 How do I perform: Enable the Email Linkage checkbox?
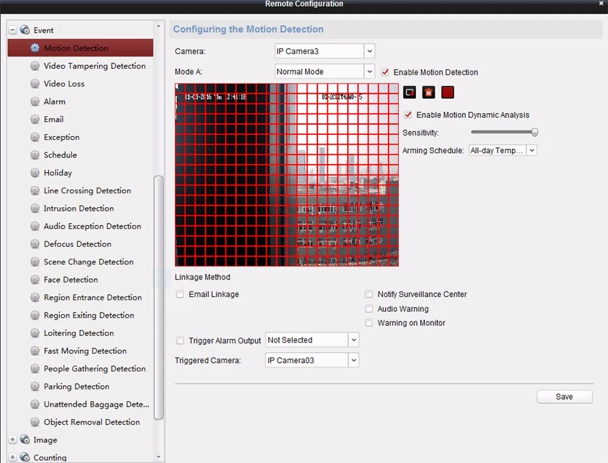[x=180, y=294]
